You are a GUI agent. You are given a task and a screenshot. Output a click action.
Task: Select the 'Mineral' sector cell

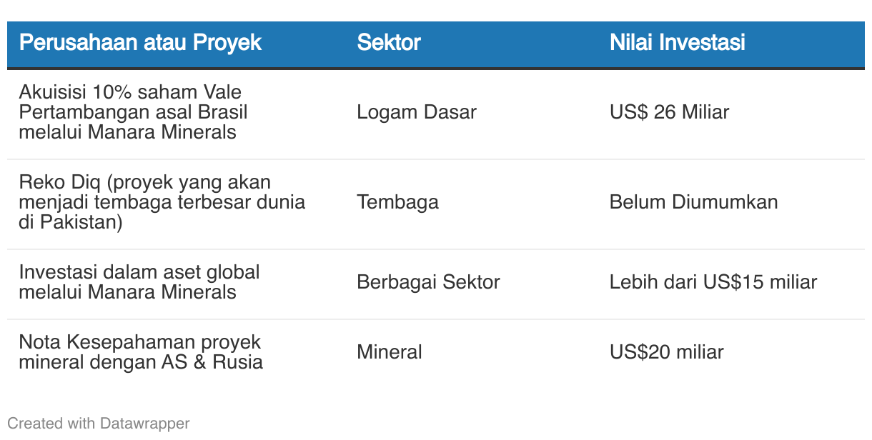(390, 352)
